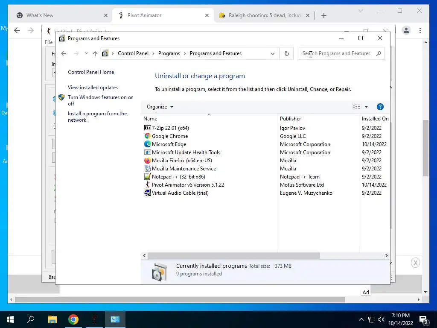Expand the chevron after Control Panel breadcrumb

[153, 53]
